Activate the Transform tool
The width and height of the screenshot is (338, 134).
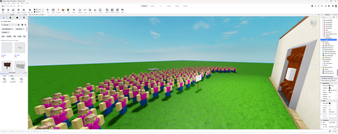[x=24, y=10]
